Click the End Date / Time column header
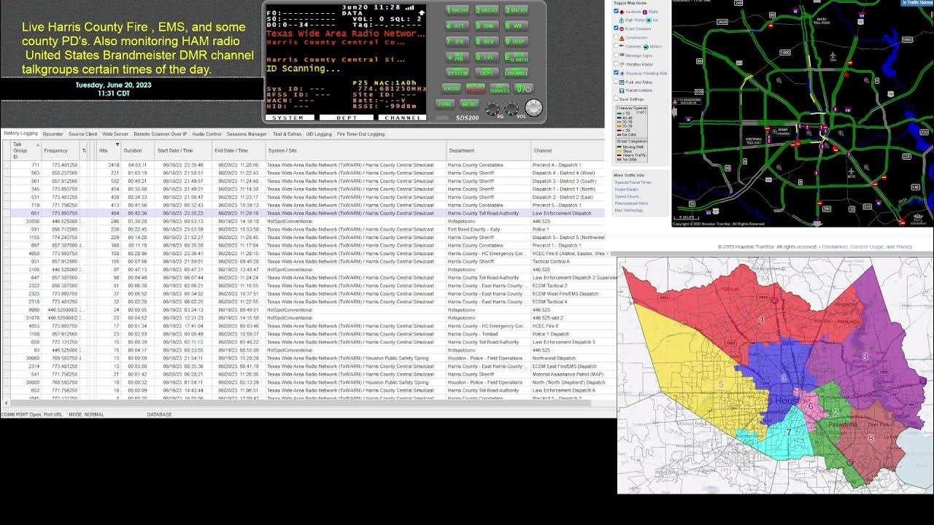934x525 pixels. pyautogui.click(x=238, y=151)
